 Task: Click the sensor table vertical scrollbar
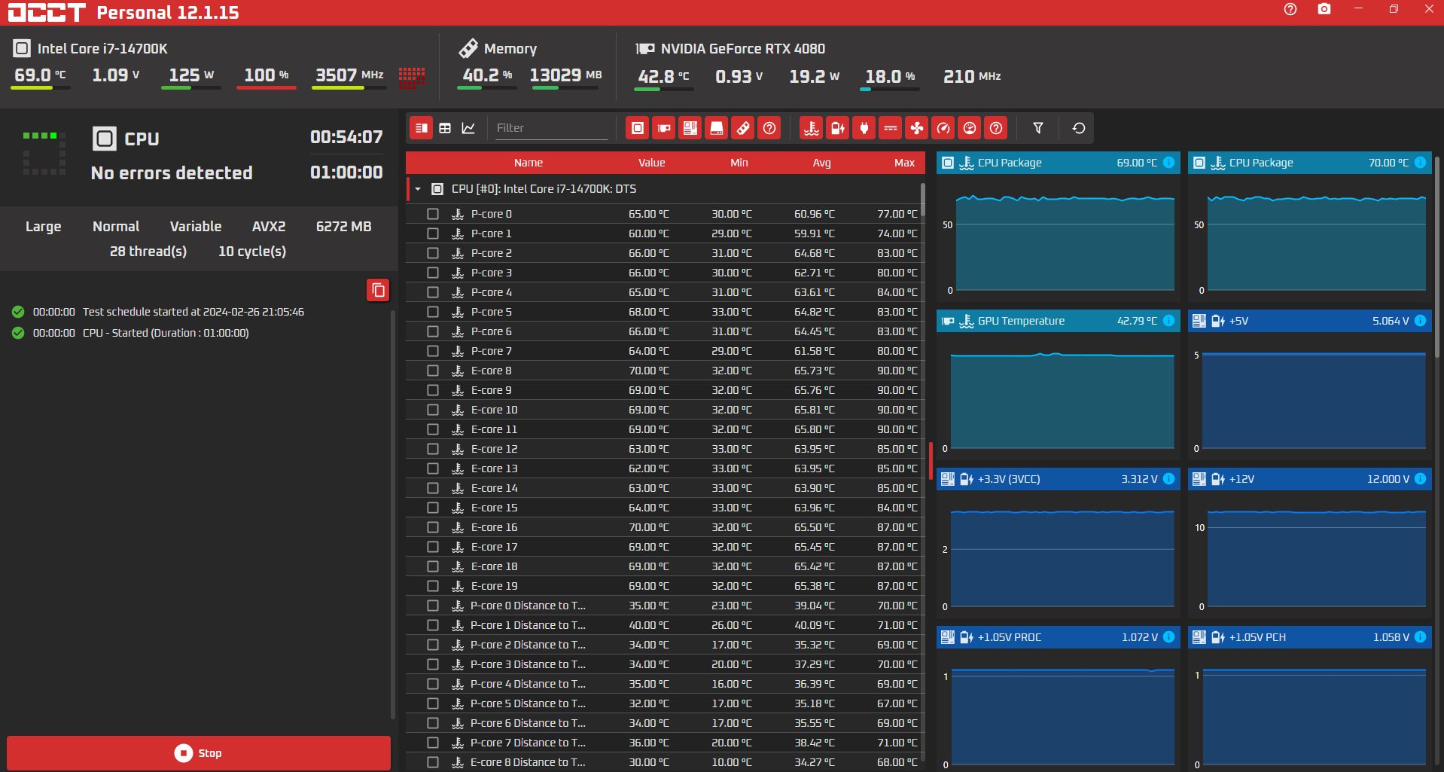[x=922, y=201]
